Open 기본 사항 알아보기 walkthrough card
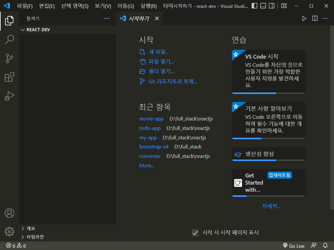 click(x=268, y=120)
